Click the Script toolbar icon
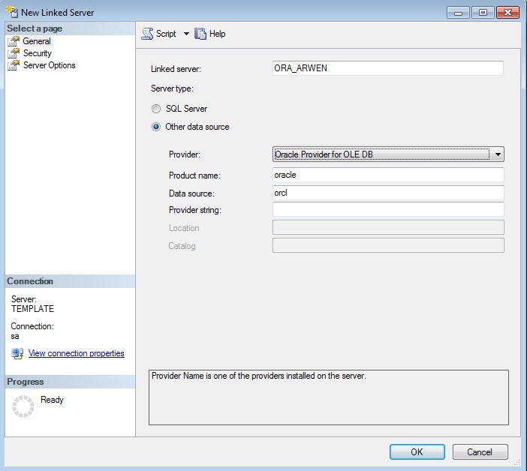 [147, 34]
